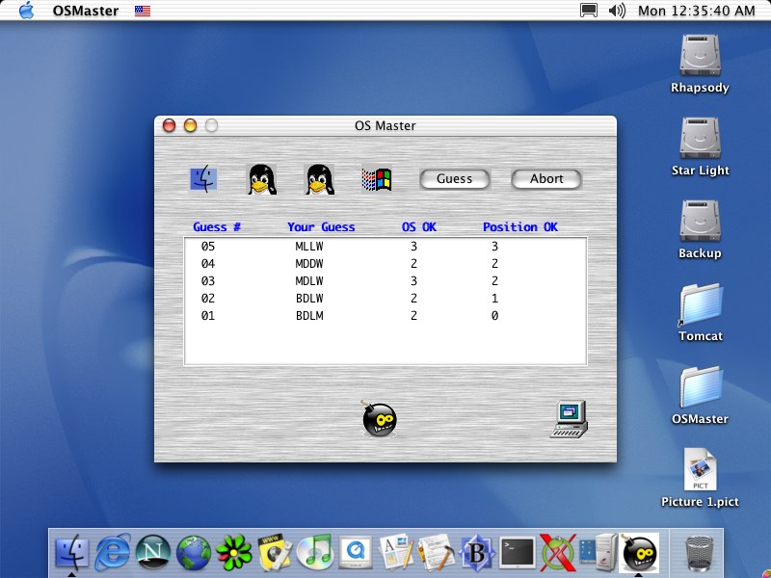The image size is (771, 578).
Task: Click the Position OK column header
Action: click(x=520, y=227)
